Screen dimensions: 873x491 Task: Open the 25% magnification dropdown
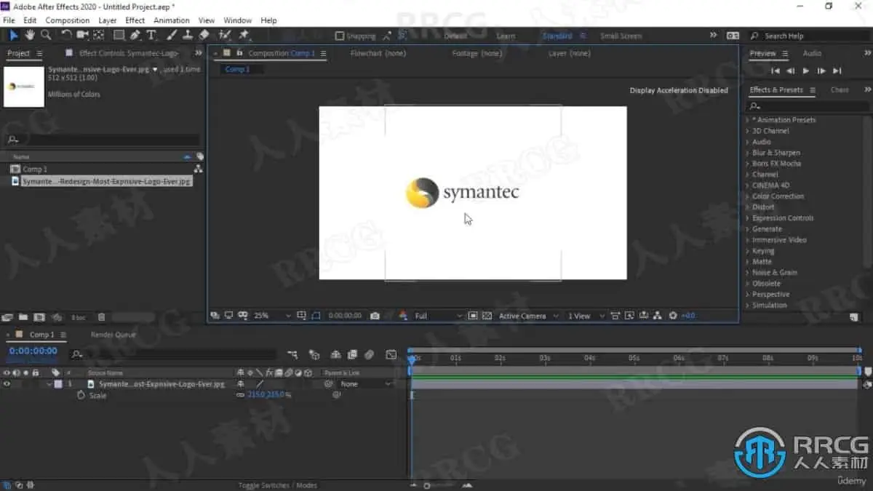click(272, 316)
